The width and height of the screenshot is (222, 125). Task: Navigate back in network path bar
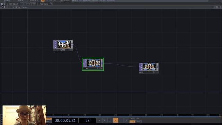coord(8,7)
